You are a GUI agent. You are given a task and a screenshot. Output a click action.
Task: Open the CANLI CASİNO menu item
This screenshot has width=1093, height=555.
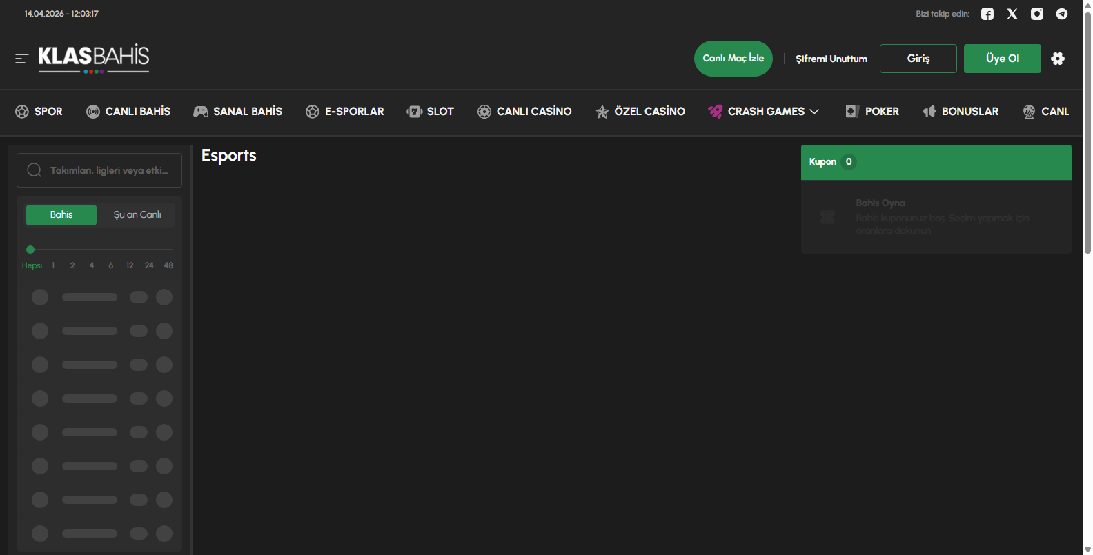coord(524,112)
